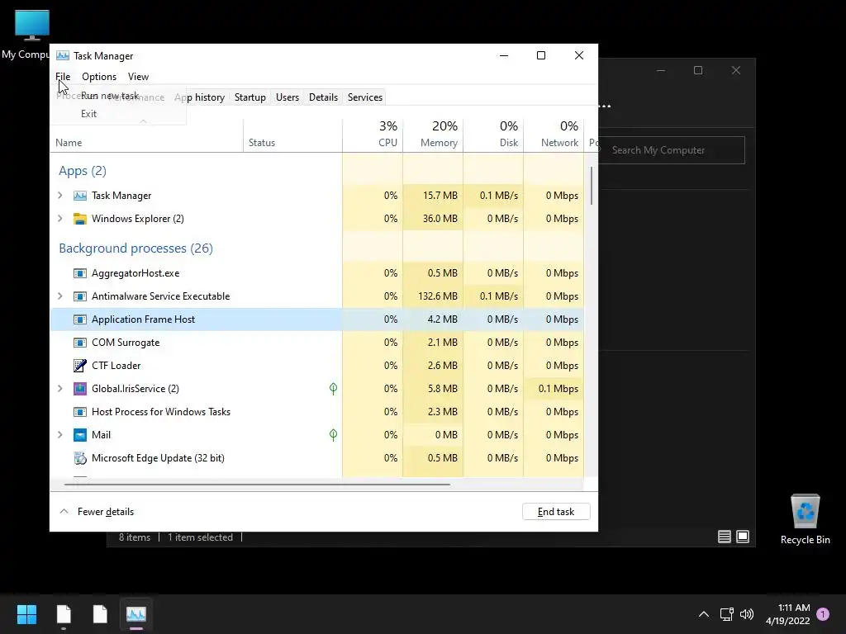The image size is (846, 634).
Task: Click the AggregatorHost.exe process icon
Action: 80,273
